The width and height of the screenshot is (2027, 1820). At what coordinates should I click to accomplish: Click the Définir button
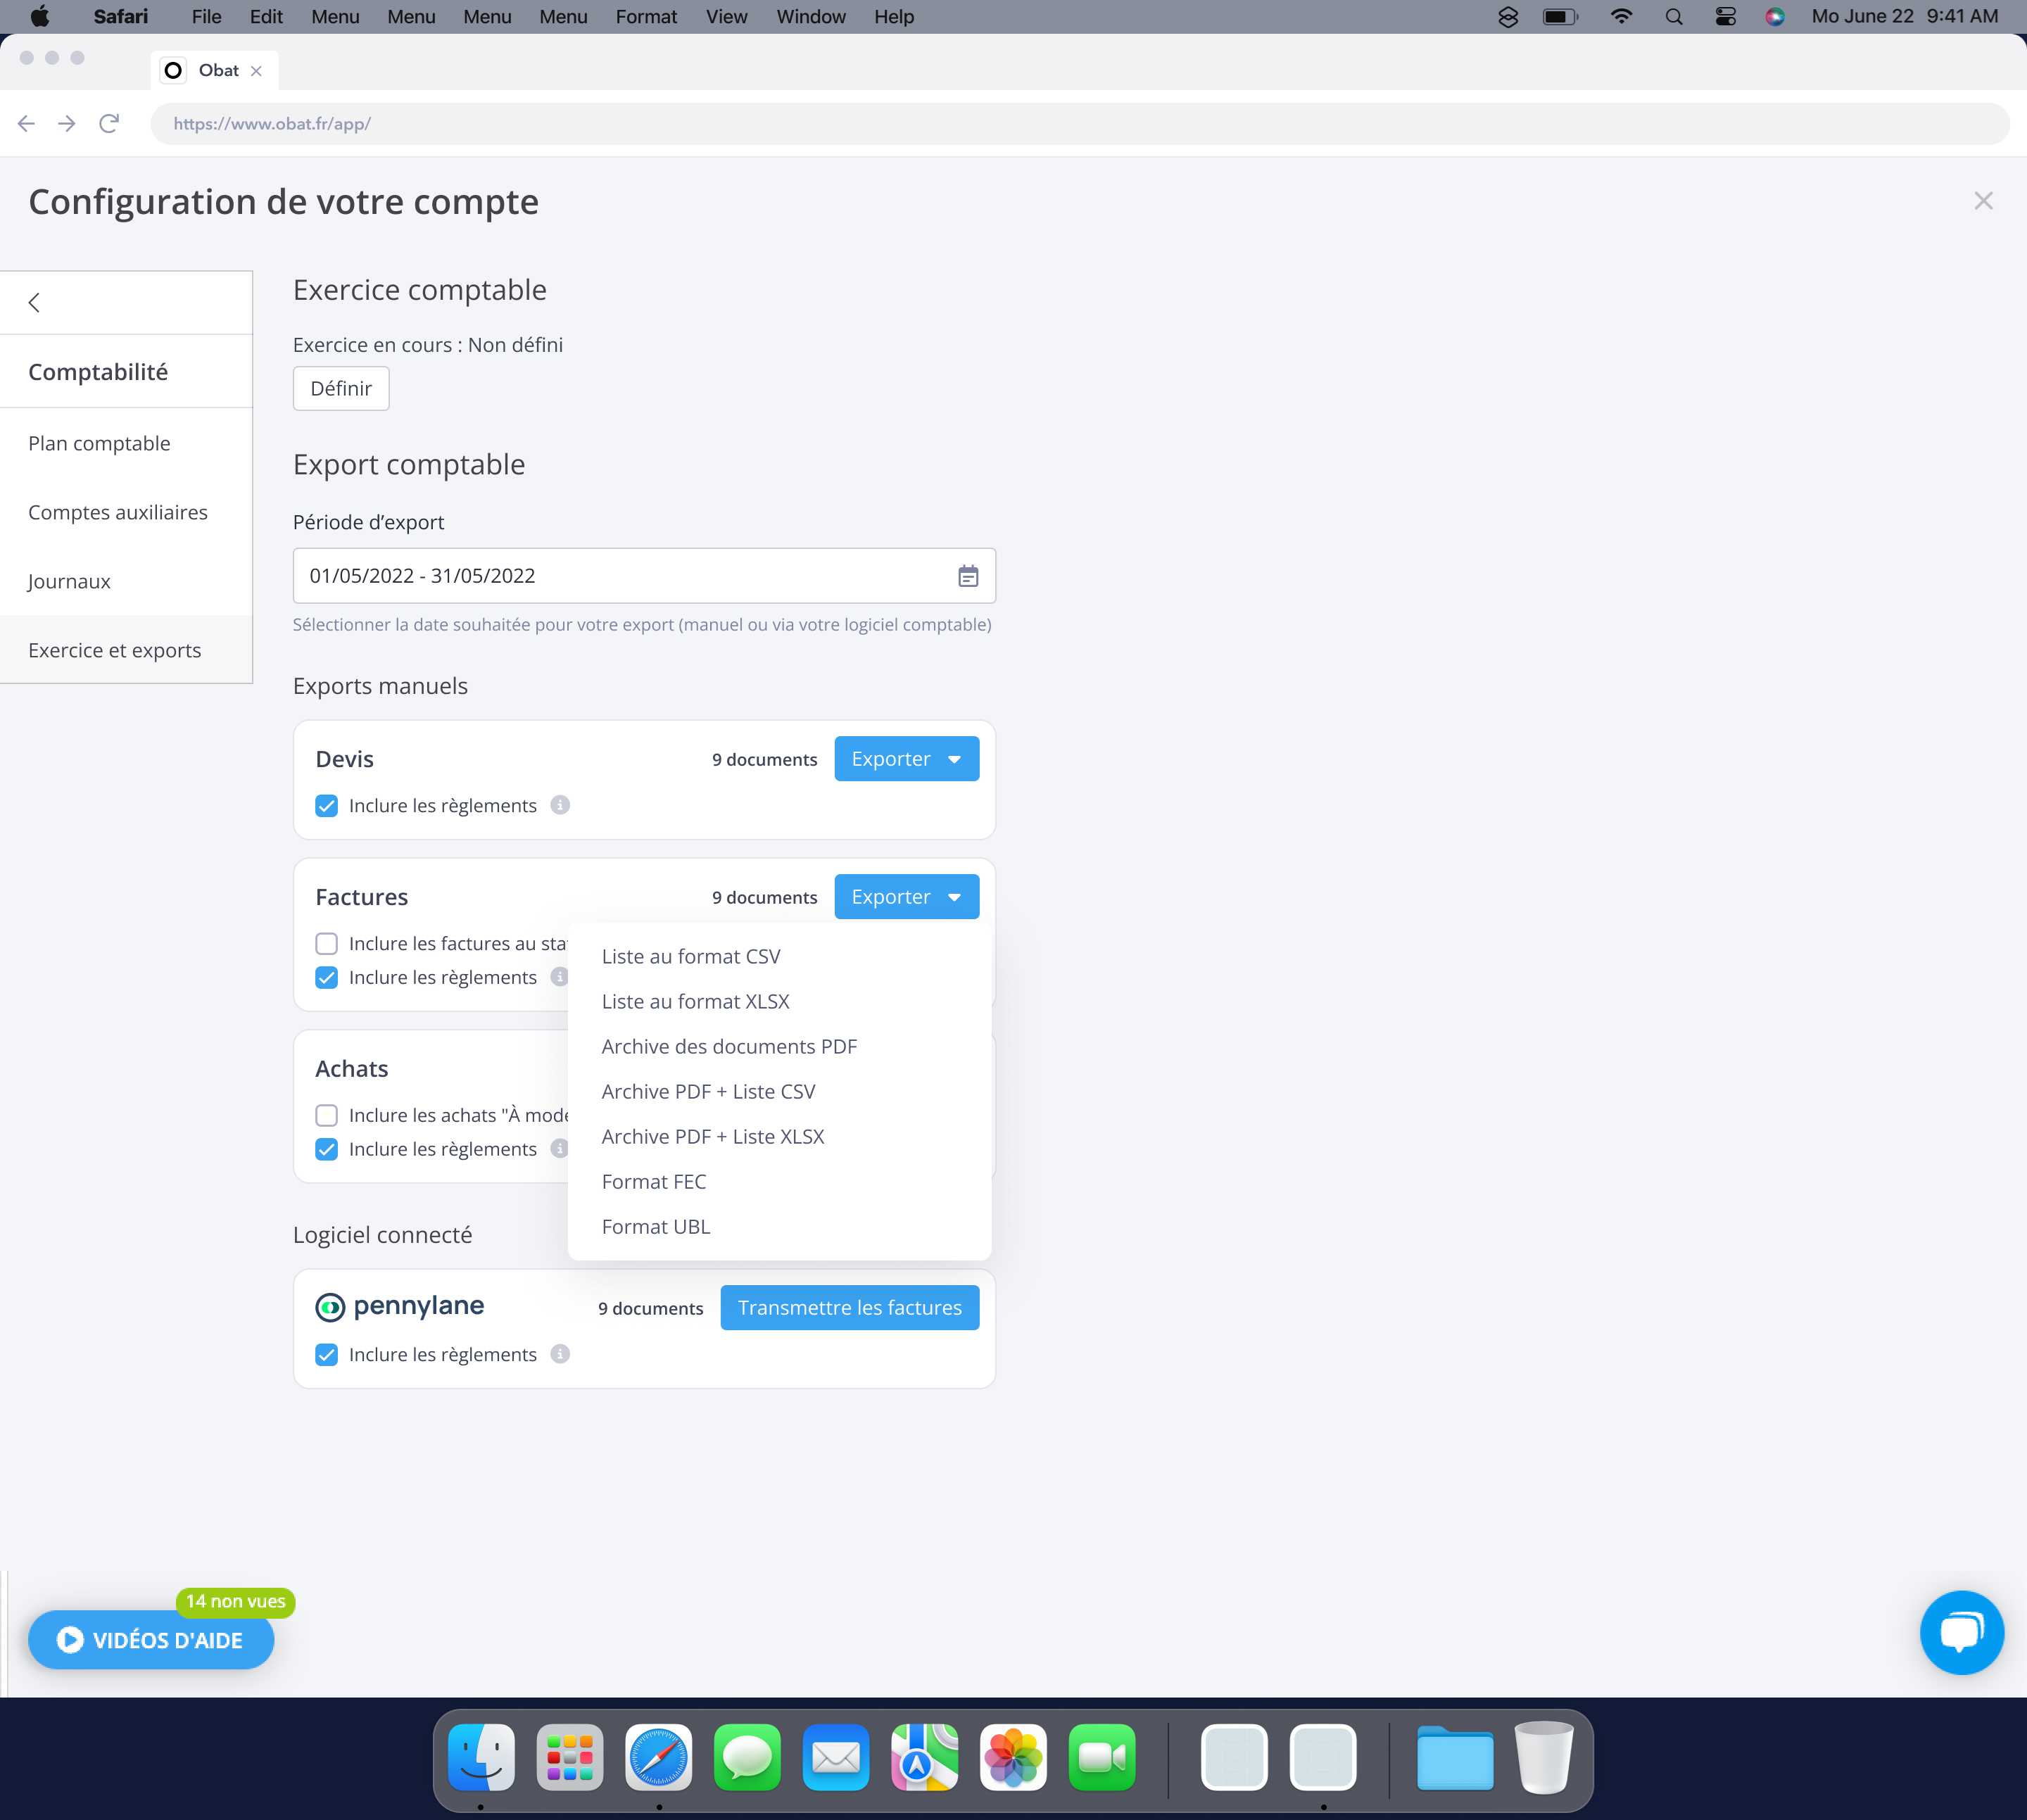[x=341, y=389]
